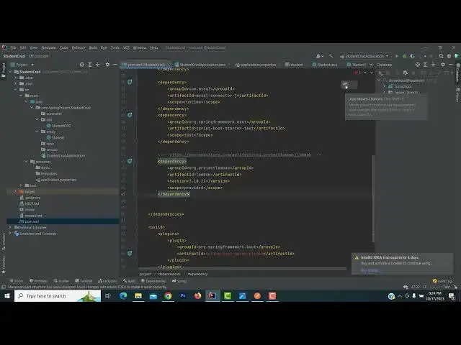Switch to the application.properties editor tab
The height and width of the screenshot is (345, 461).
pos(257,65)
